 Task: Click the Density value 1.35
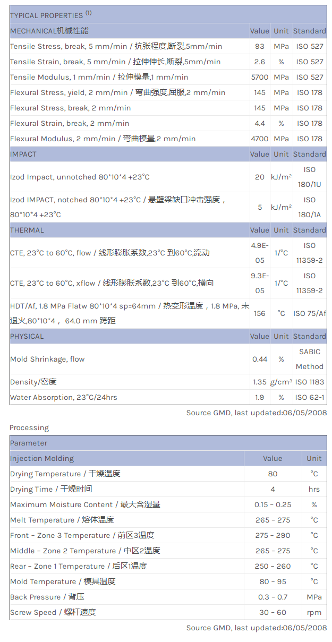(260, 382)
